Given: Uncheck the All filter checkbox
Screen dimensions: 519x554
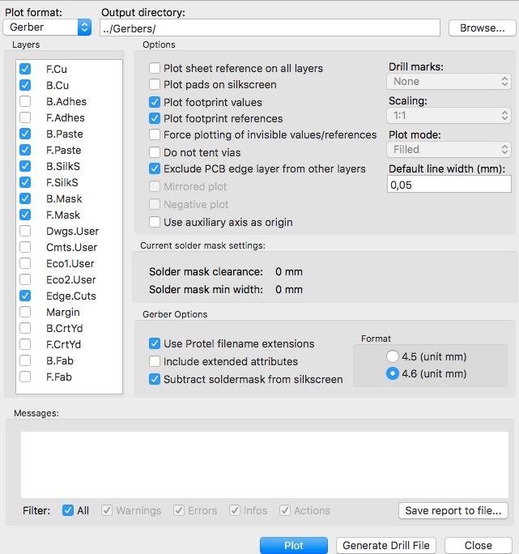Looking at the screenshot, I should pos(68,510).
